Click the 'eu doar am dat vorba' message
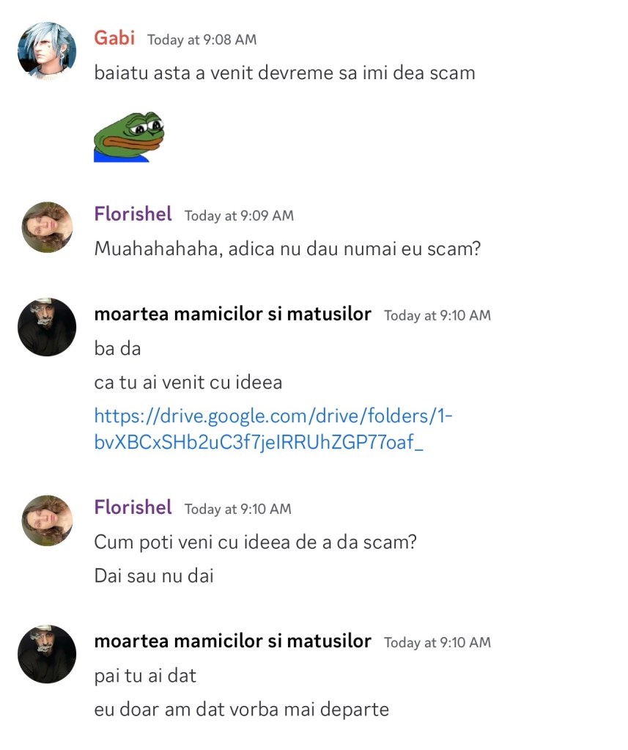Viewport: 628px width, 750px height. coord(241,709)
